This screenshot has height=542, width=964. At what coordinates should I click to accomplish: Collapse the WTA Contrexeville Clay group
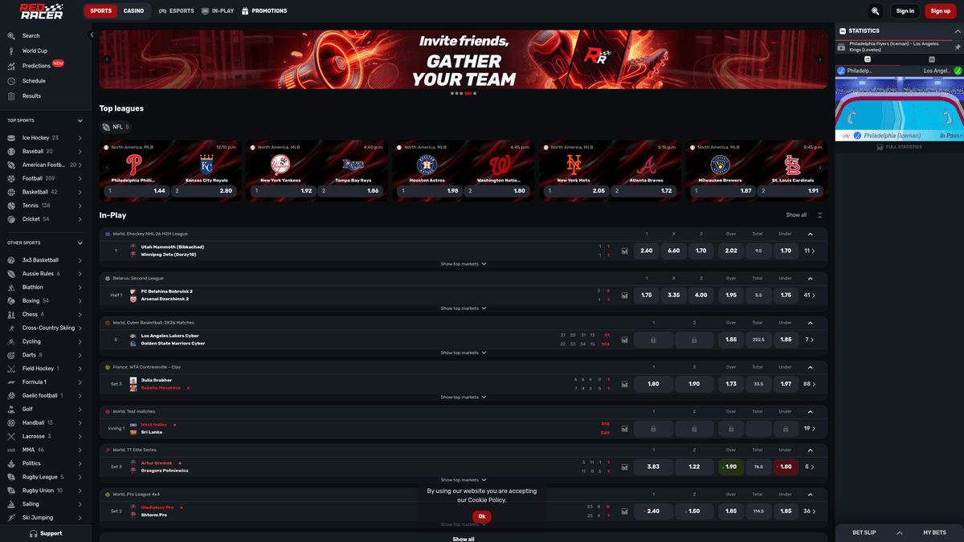point(810,367)
